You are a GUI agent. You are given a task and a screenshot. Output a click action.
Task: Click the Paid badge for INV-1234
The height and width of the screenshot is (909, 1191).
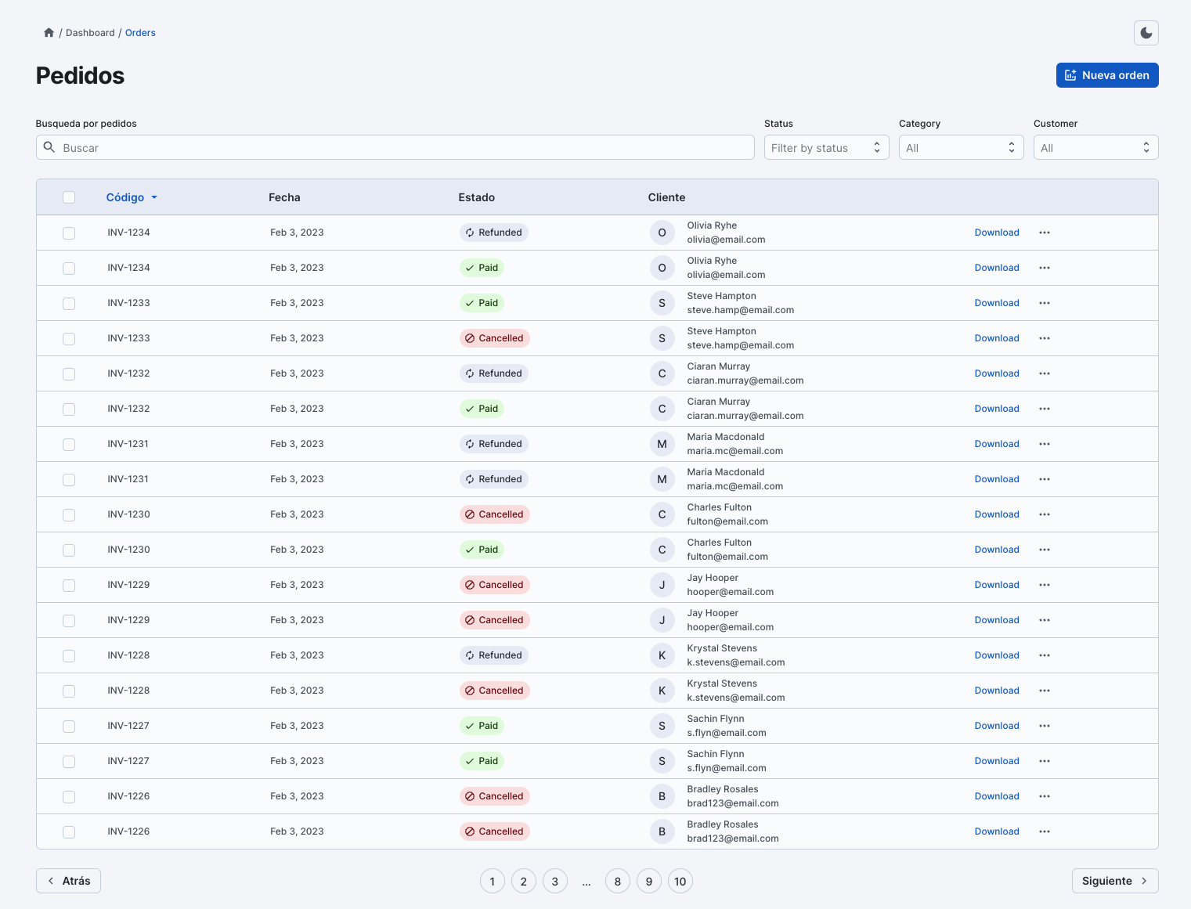[x=482, y=268]
